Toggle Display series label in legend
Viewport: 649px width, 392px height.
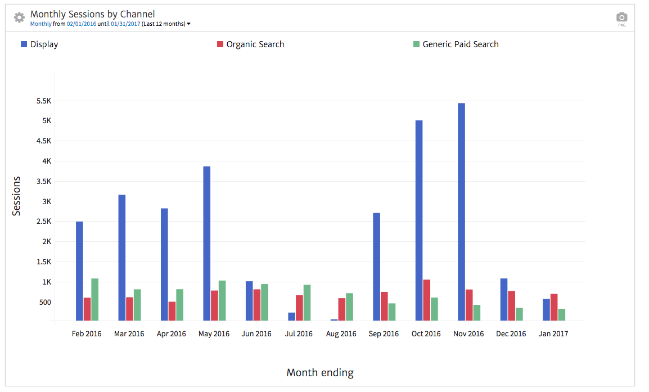click(44, 44)
